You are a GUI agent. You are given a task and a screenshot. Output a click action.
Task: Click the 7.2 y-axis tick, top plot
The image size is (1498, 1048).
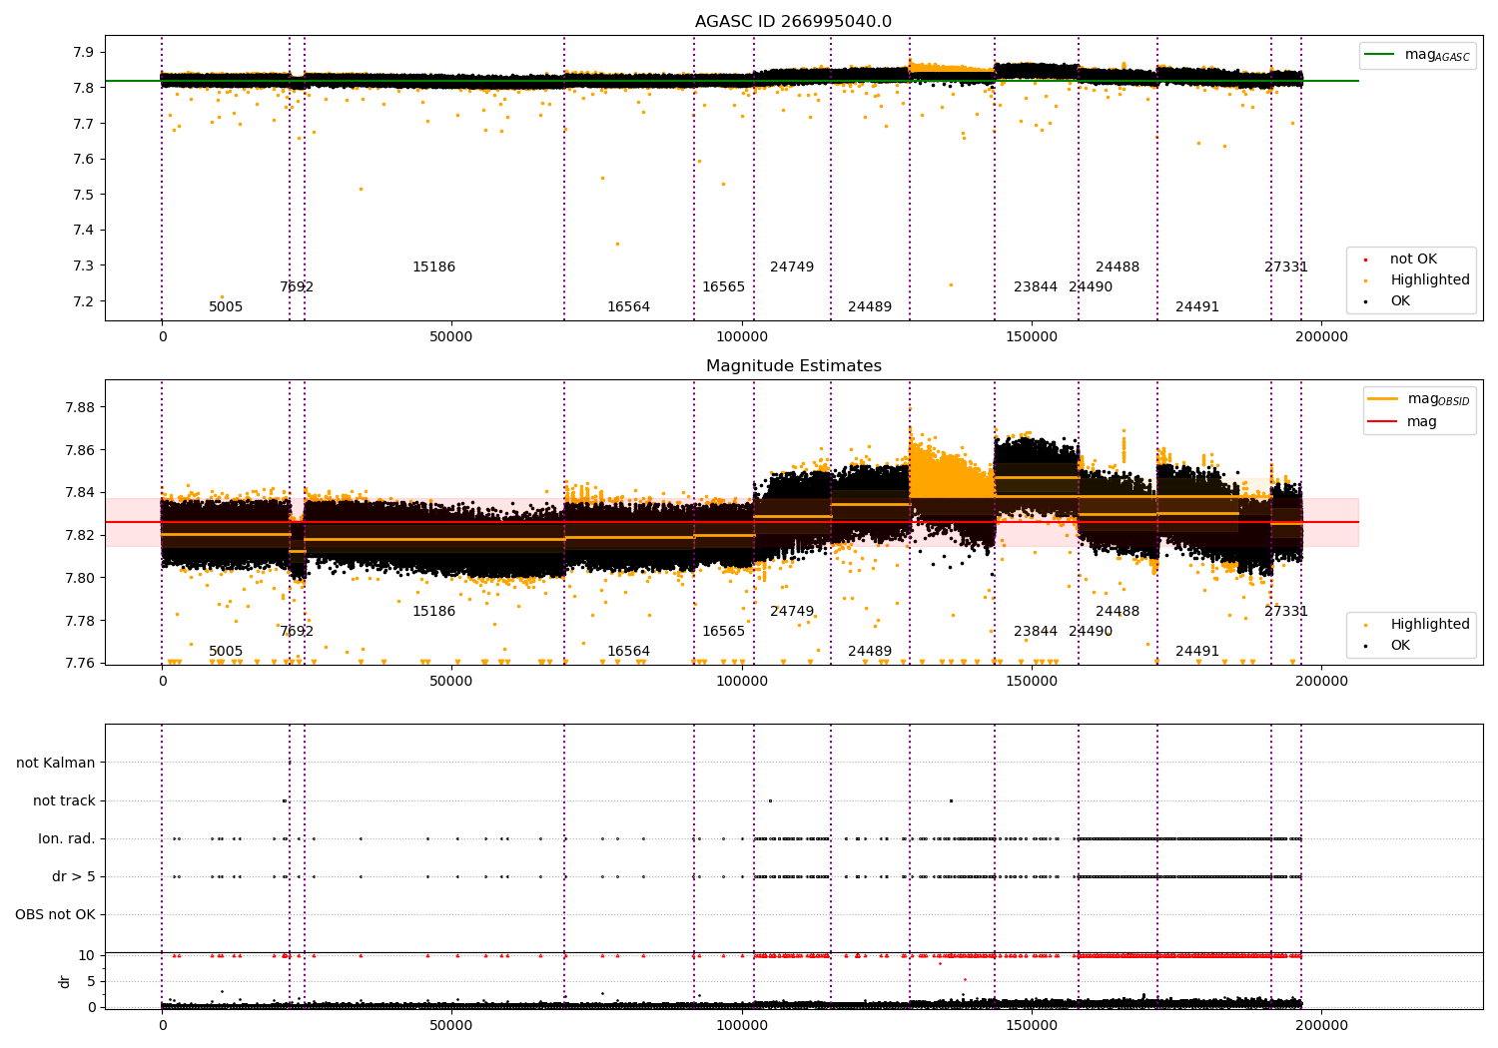click(x=84, y=301)
